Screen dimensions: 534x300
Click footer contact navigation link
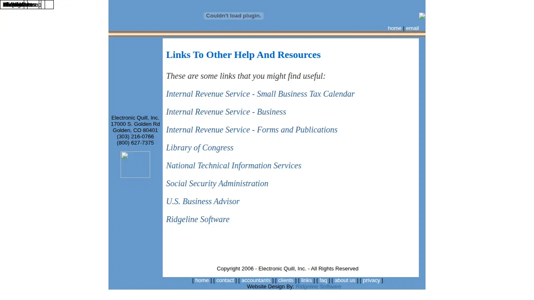(x=225, y=280)
